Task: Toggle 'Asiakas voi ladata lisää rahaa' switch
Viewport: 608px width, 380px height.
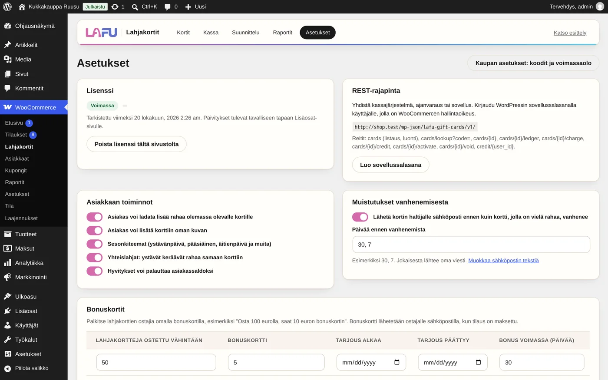Action: coord(95,217)
